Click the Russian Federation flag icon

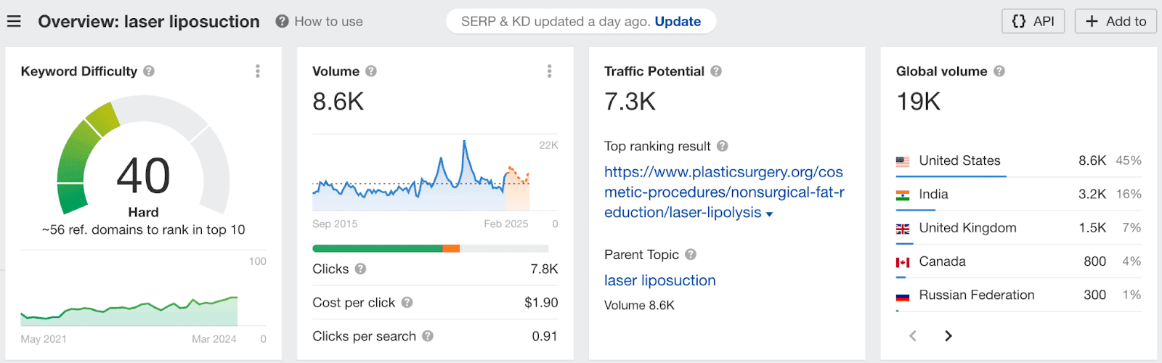903,295
